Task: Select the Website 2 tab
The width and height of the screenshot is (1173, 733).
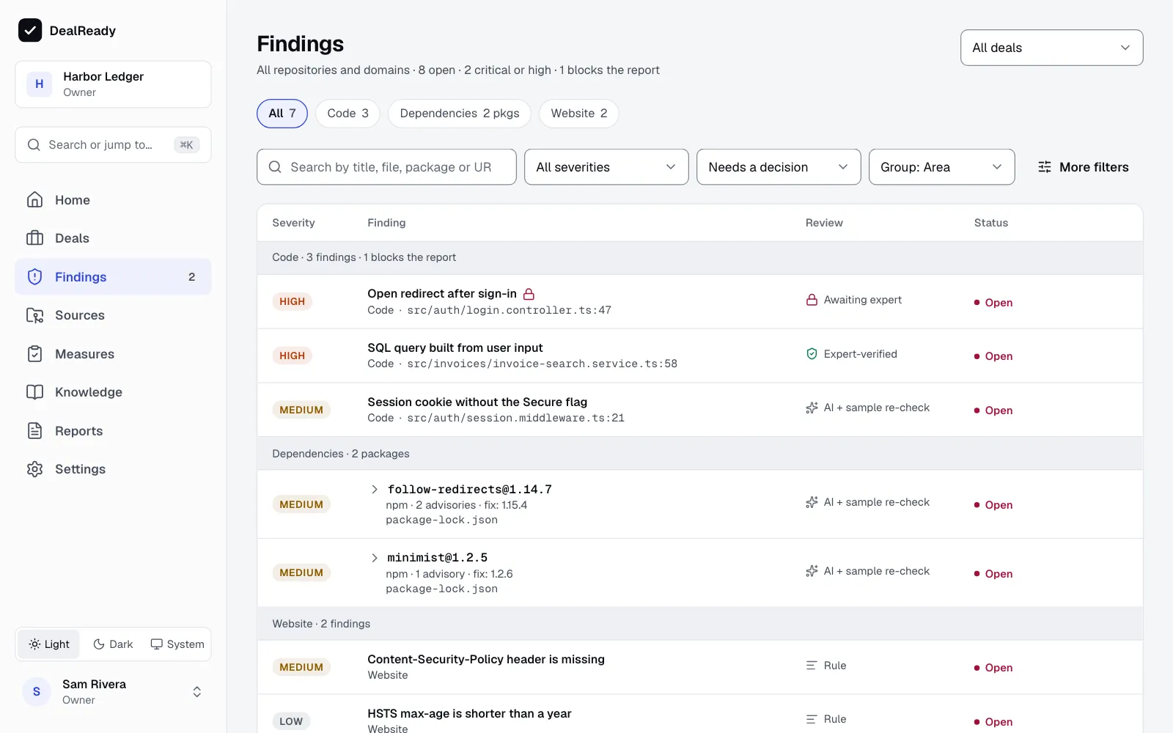Action: tap(579, 114)
